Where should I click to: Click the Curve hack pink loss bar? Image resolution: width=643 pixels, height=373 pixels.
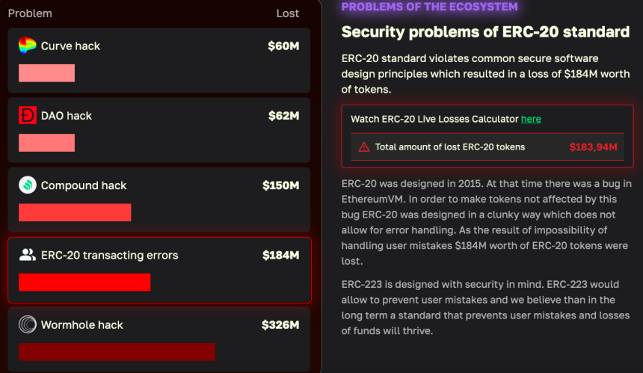(46, 73)
